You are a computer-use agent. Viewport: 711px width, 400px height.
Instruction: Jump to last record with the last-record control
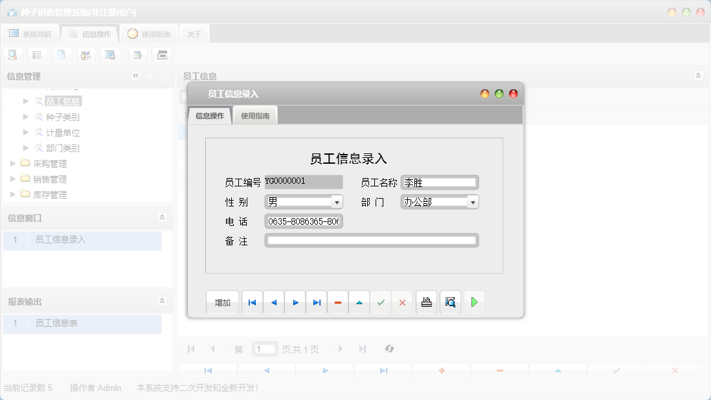tap(317, 302)
